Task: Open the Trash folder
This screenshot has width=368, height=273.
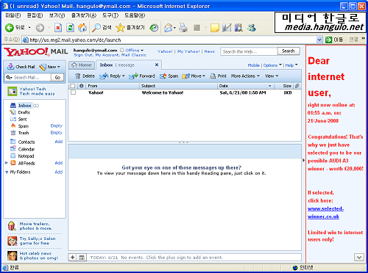Action: tap(24, 133)
